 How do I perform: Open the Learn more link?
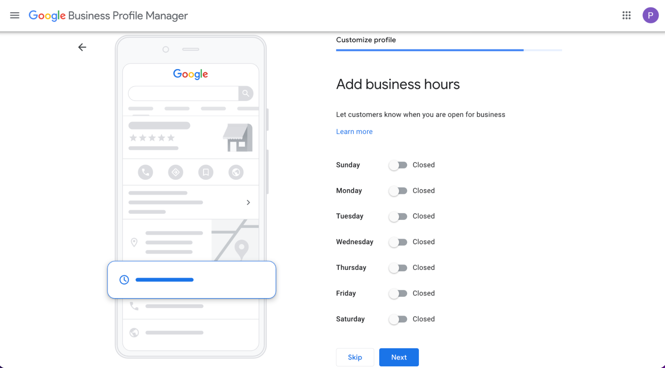[354, 131]
